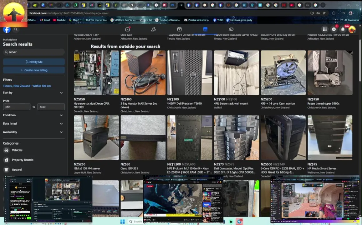
Task: Click the Vehicles category icon
Action: click(x=7, y=150)
